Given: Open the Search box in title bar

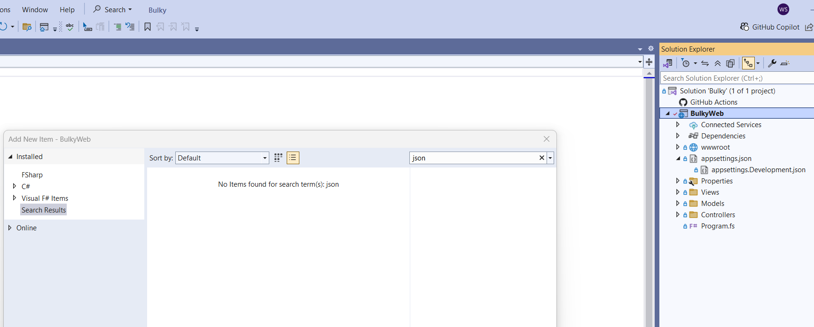Looking at the screenshot, I should tap(113, 9).
